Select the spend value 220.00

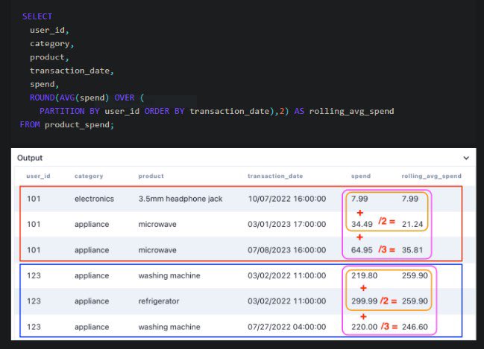(364, 327)
